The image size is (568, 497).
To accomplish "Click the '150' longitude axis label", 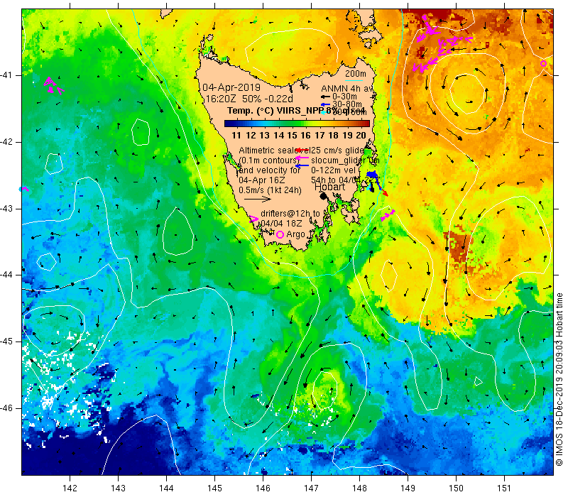I will [456, 488].
